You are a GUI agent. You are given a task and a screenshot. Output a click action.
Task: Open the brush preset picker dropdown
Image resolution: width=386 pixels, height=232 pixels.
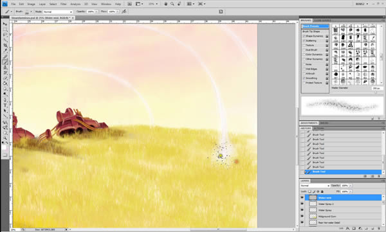[31, 12]
